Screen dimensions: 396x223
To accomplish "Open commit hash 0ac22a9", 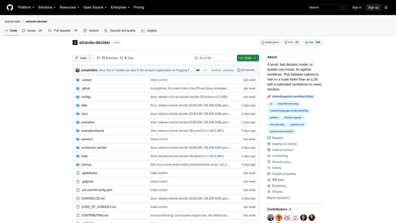I will (216, 70).
